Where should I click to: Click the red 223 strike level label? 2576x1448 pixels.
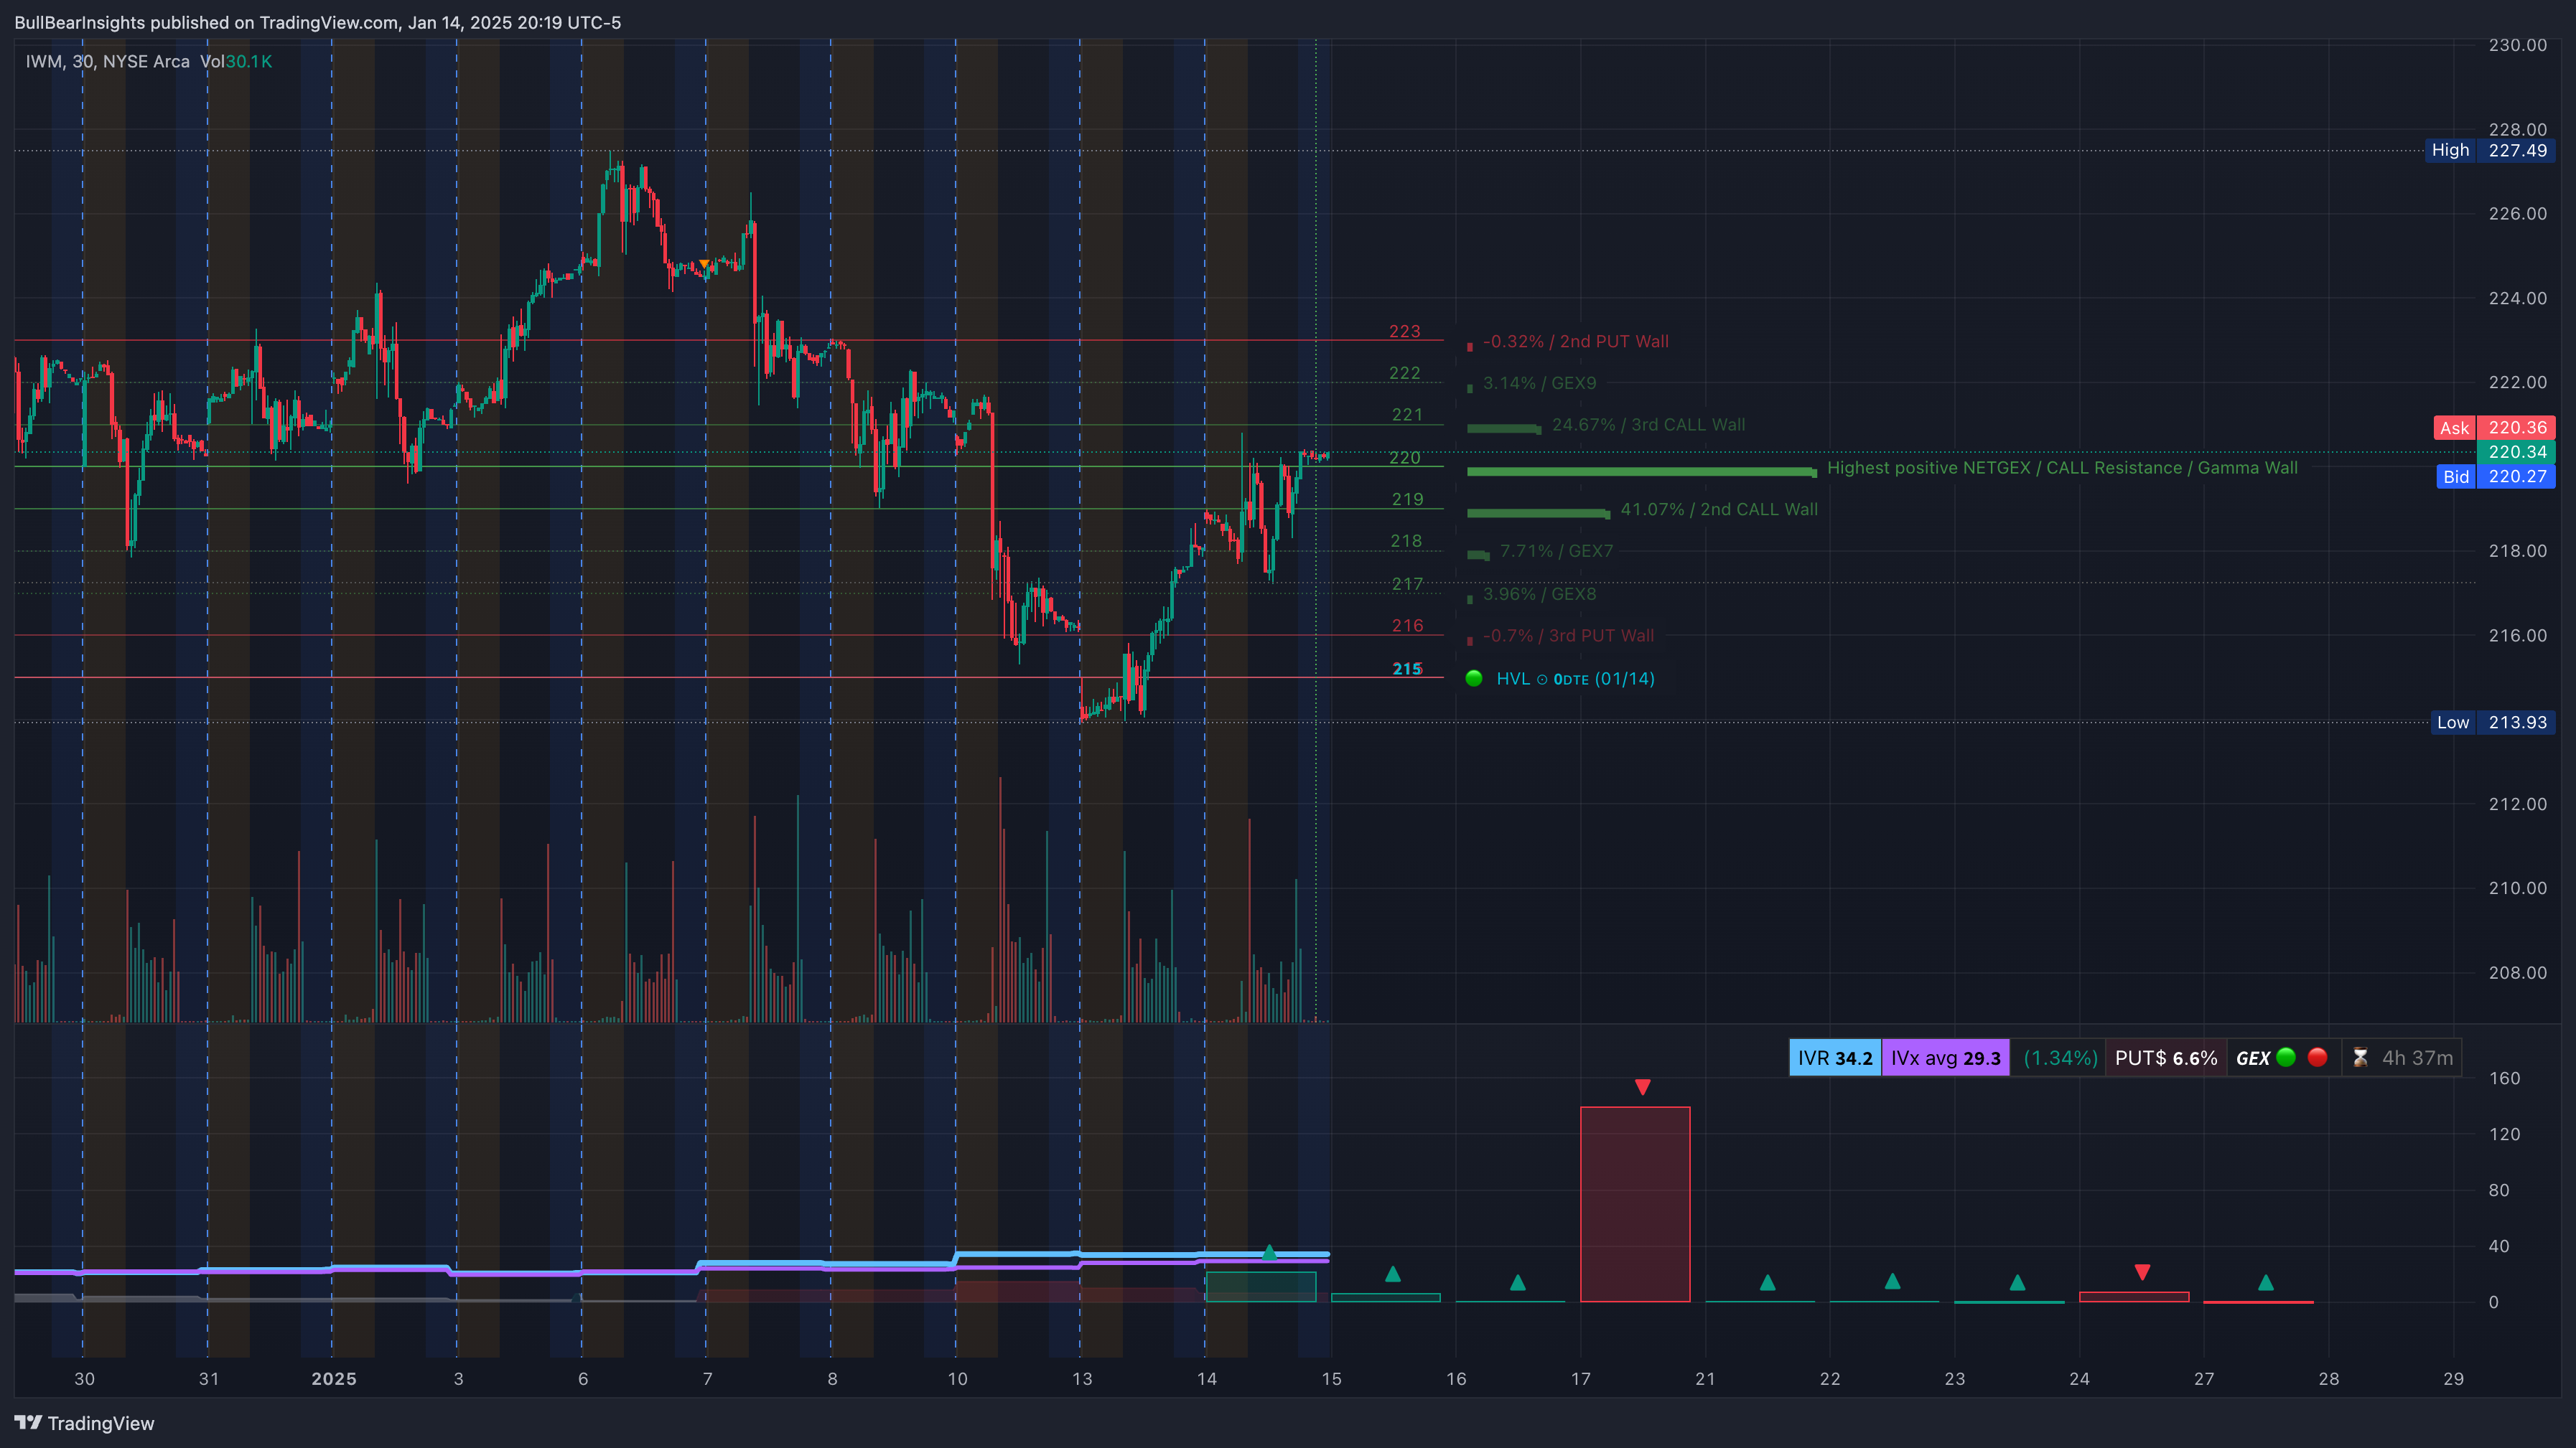coord(1404,332)
